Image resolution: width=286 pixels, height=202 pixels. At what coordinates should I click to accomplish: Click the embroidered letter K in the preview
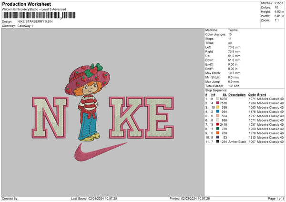coord(126,118)
